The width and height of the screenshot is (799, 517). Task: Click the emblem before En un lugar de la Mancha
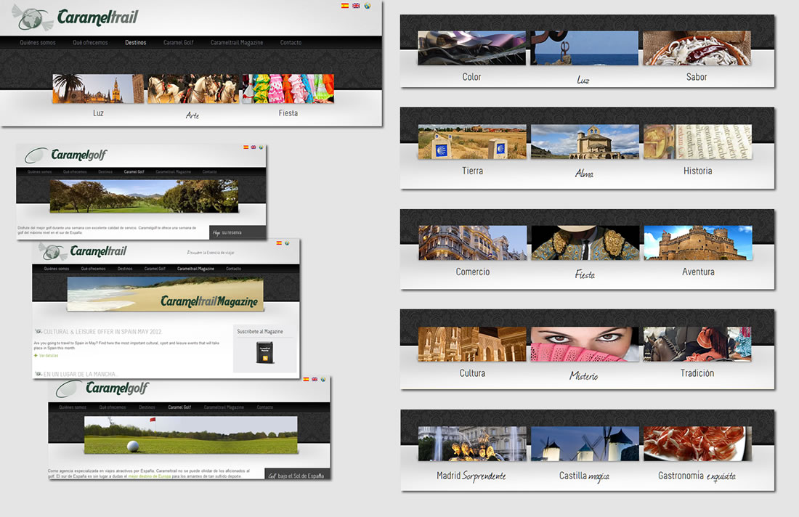pyautogui.click(x=38, y=374)
